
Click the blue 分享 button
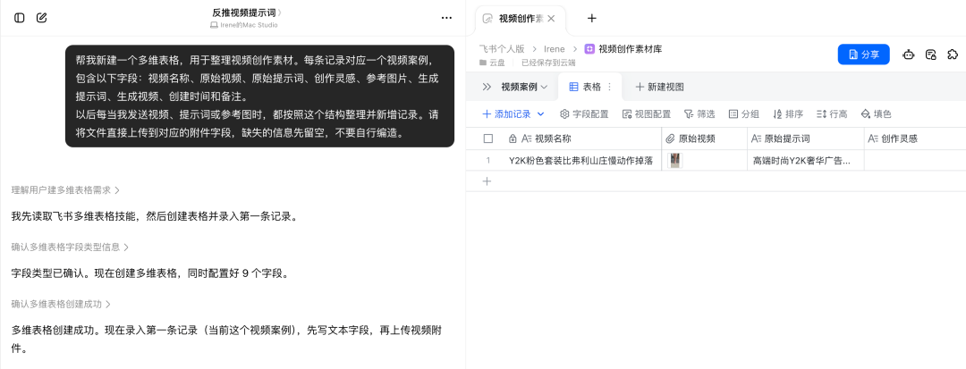864,55
